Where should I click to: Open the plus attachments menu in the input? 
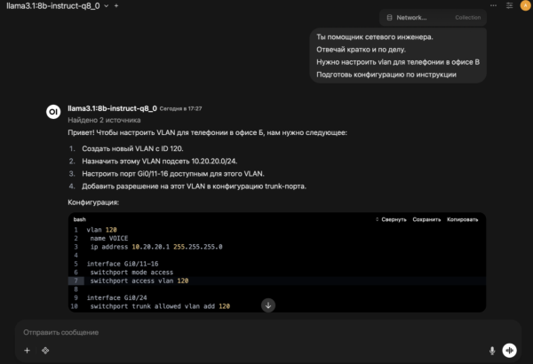click(28, 351)
